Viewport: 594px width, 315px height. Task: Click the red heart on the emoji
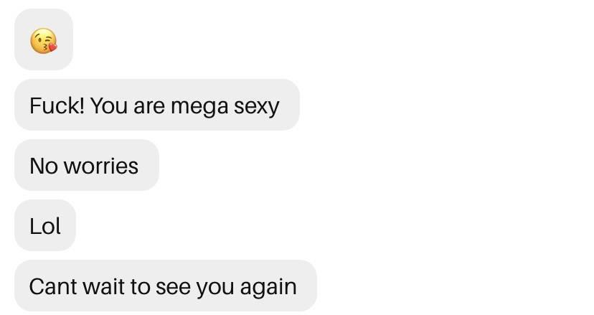pyautogui.click(x=52, y=46)
